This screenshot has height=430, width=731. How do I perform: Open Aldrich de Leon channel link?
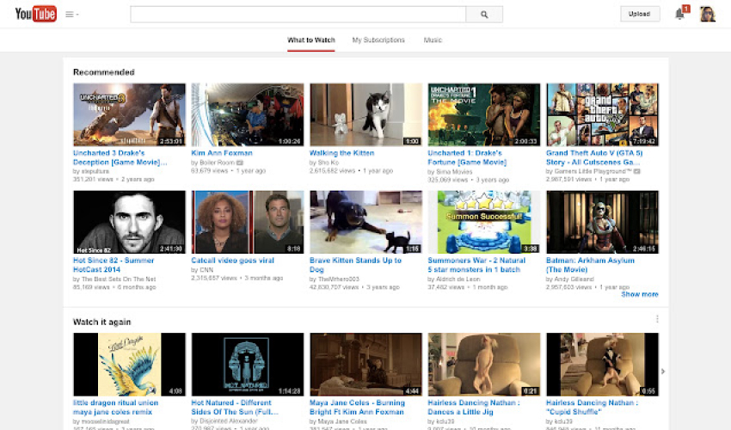[x=458, y=279]
